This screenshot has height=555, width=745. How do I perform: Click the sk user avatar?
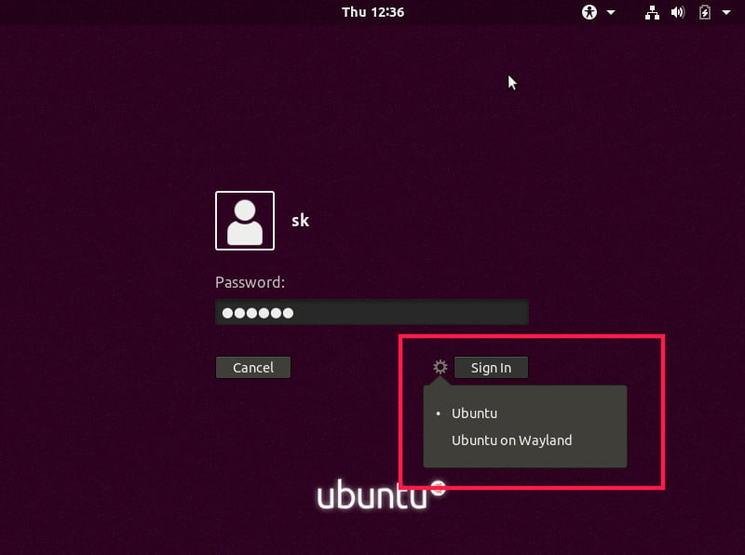pos(245,221)
